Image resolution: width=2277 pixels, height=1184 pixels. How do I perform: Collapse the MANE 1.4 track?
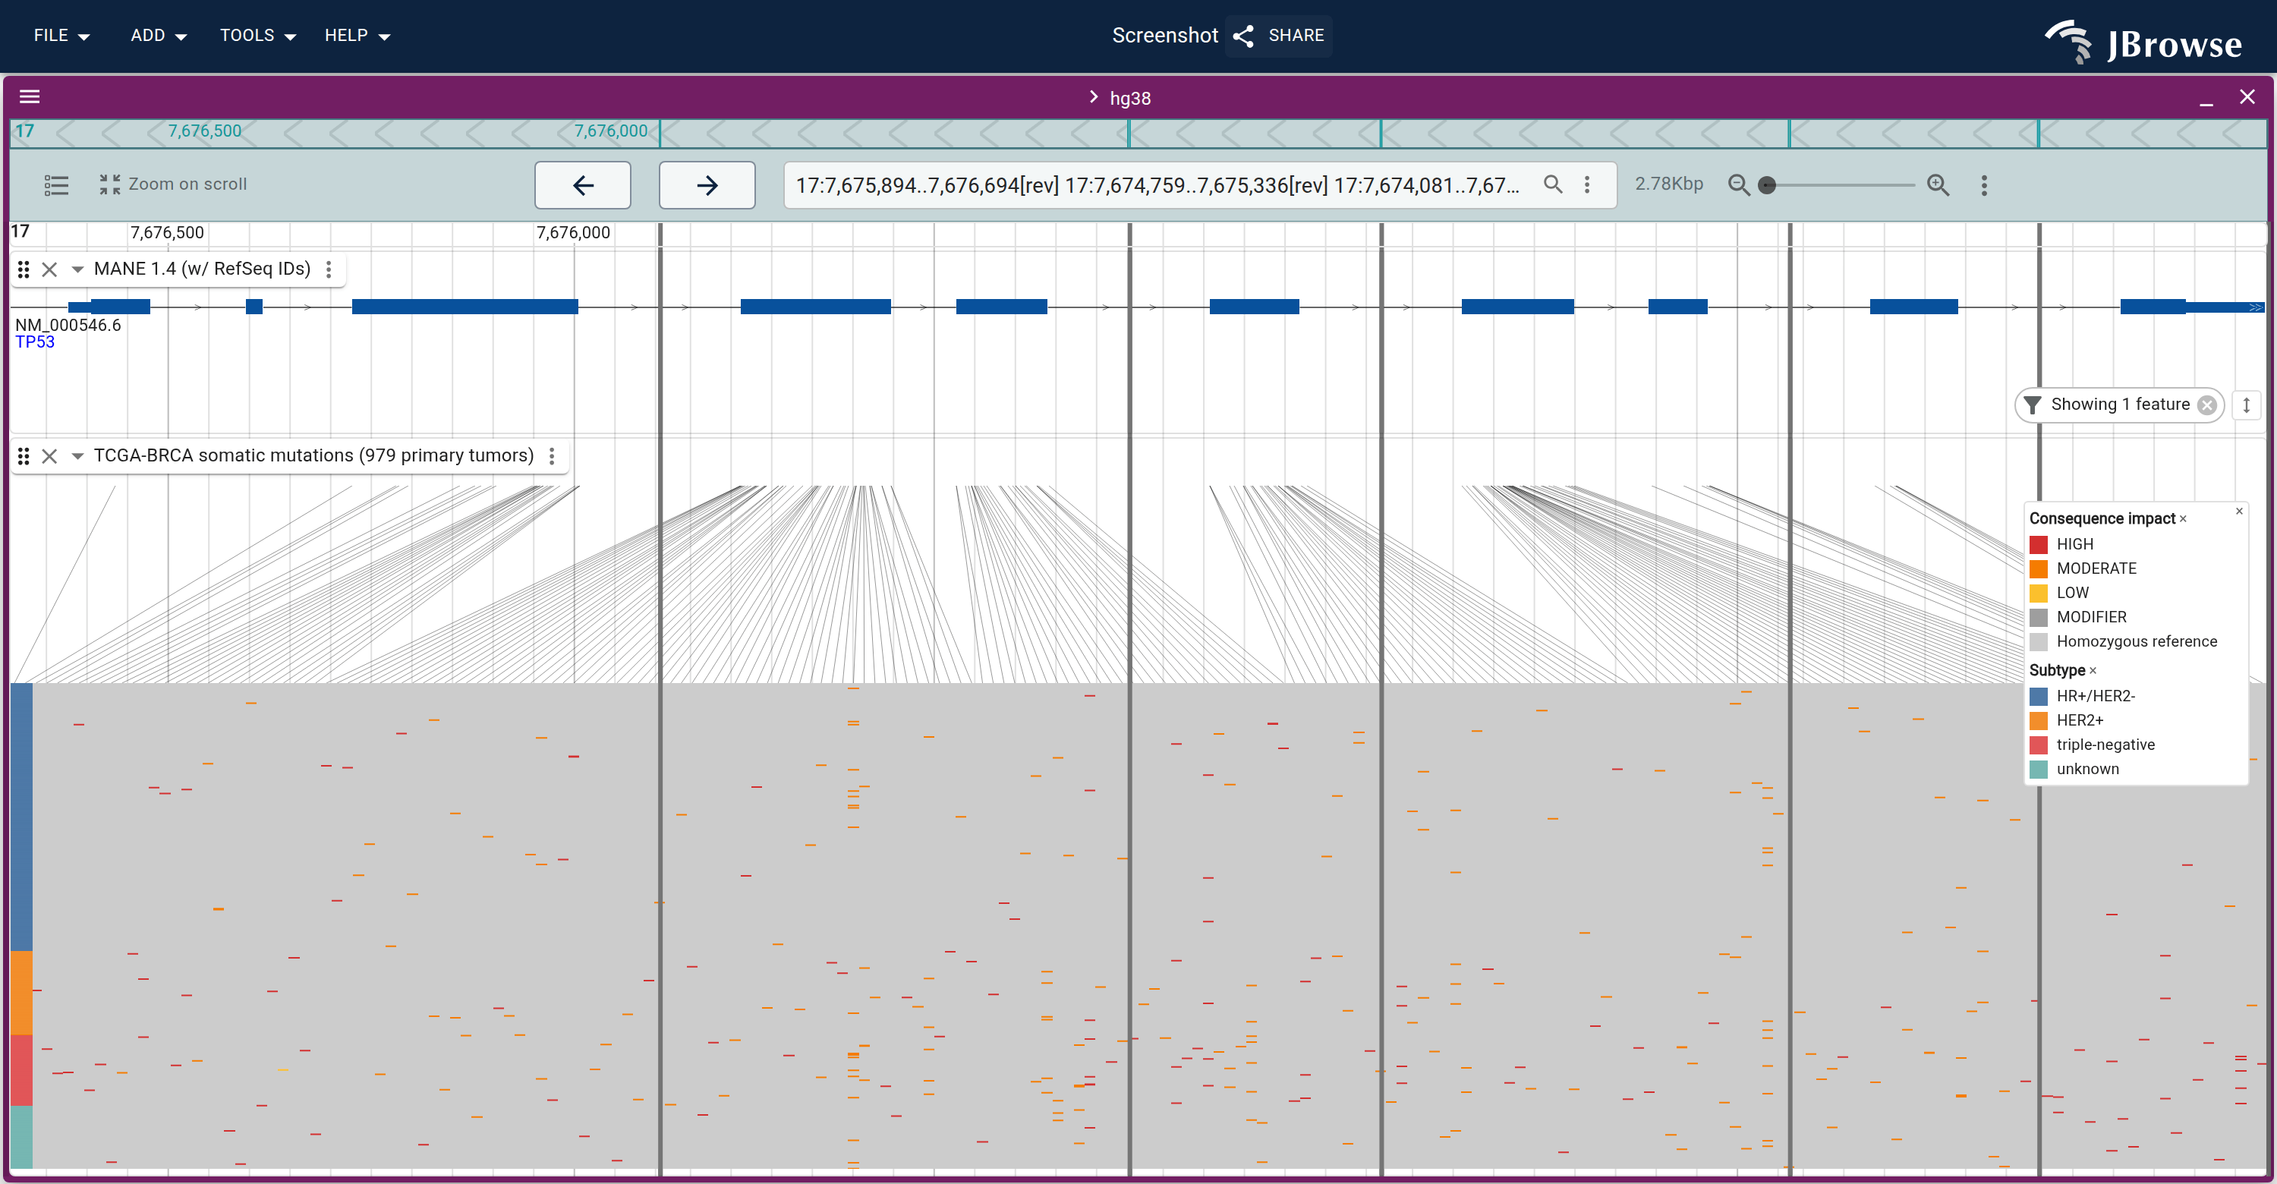[77, 269]
